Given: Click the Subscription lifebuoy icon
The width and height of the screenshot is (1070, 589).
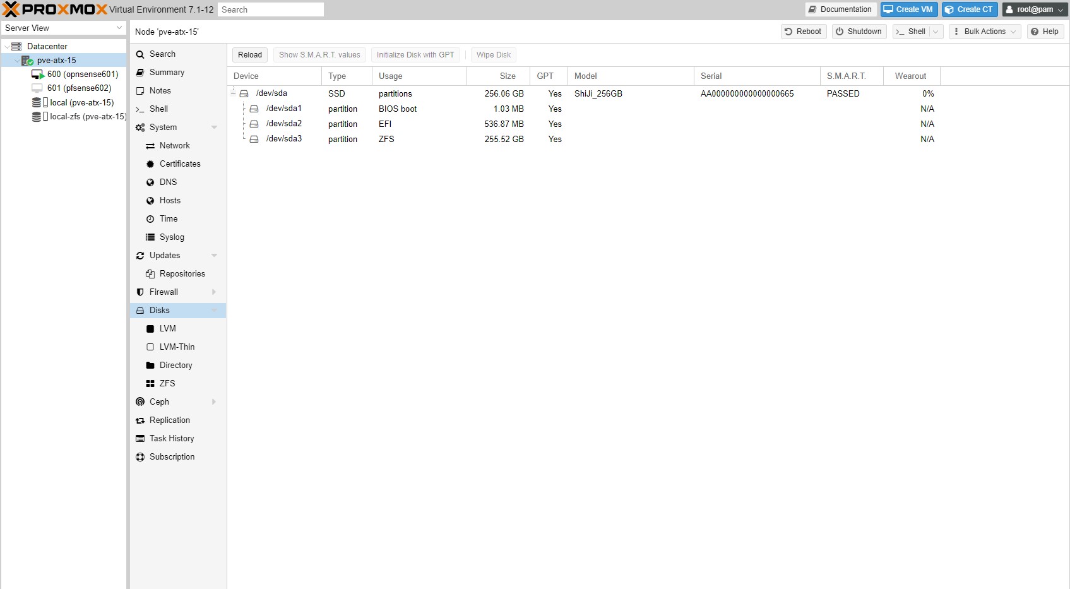Looking at the screenshot, I should tap(140, 457).
